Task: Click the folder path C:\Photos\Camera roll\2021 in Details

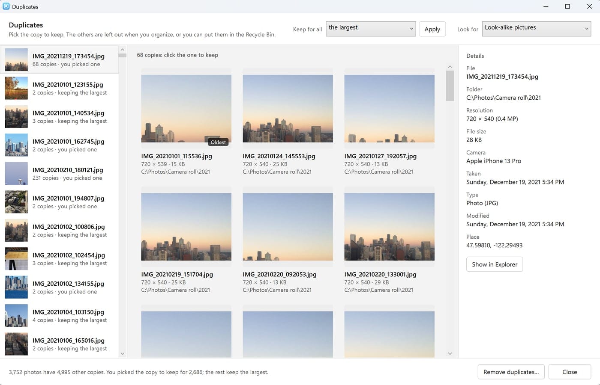Action: pyautogui.click(x=503, y=98)
